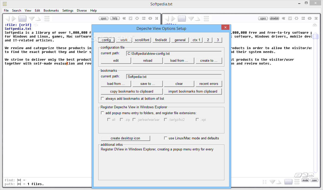The image size is (323, 190).
Task: Click the up cone icon in left pane toolbar
Action: point(38,19)
